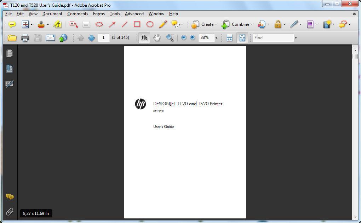Select the Rectangle drawing tool
This screenshot has height=223, width=361.
tap(137, 24)
